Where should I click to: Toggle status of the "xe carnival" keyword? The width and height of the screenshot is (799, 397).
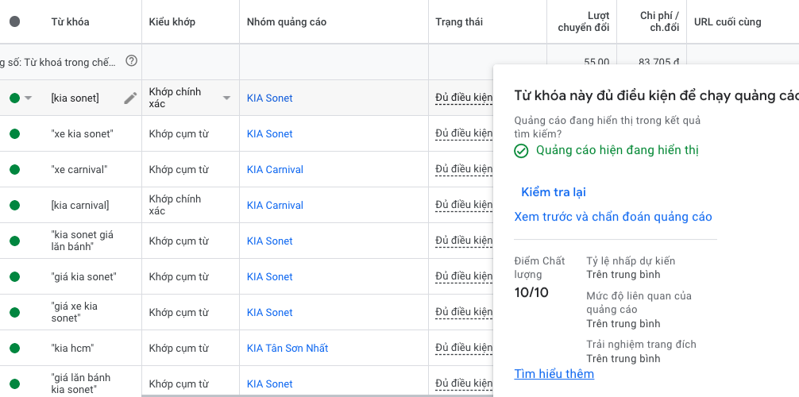(x=14, y=170)
